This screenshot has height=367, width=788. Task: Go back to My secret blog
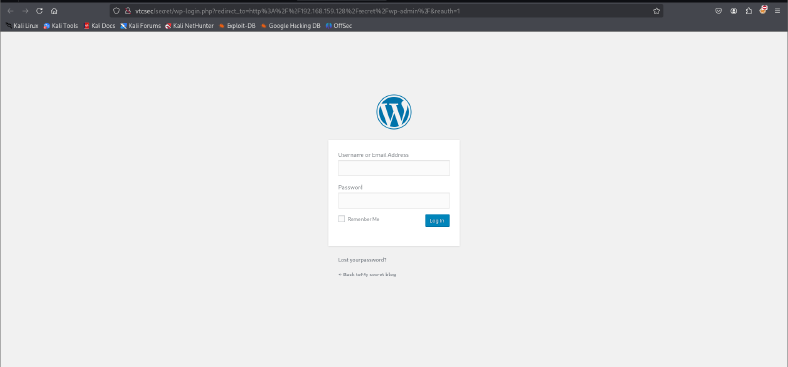[366, 275]
